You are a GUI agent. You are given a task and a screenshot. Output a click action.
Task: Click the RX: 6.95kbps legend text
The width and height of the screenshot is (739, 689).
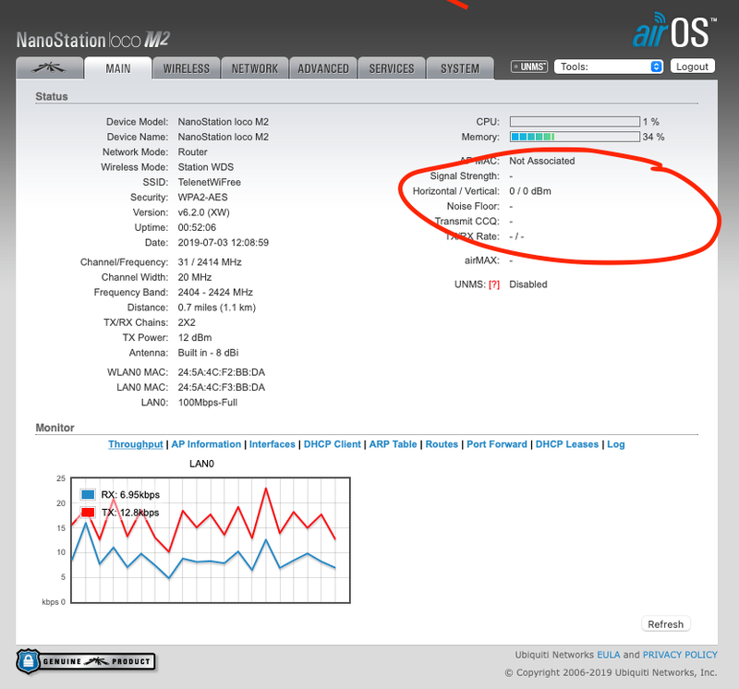pos(130,495)
